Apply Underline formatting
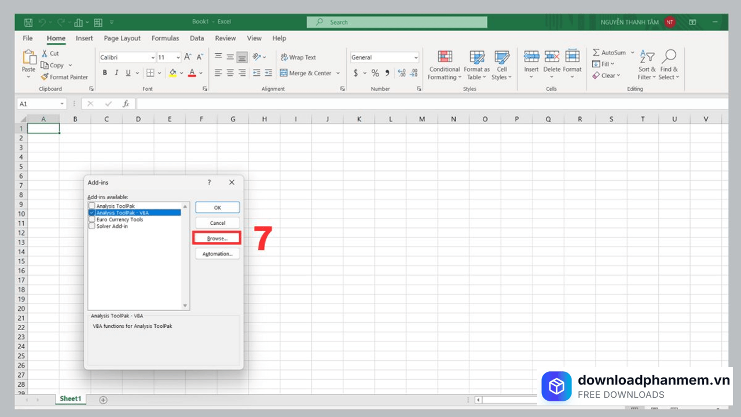 [x=128, y=73]
